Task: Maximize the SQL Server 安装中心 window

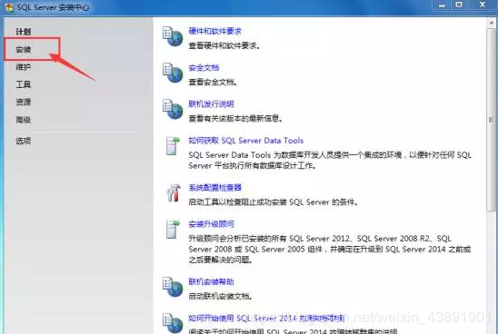Action: click(459, 5)
